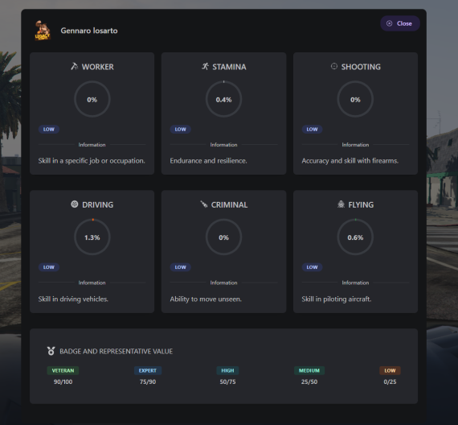Screen dimensions: 458x425
Task: Click the green VETERAN badge
Action: (63, 370)
